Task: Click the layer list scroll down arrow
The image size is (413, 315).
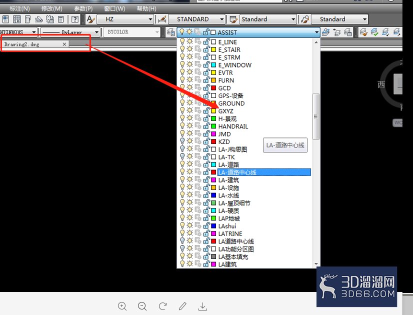Action: [x=316, y=264]
